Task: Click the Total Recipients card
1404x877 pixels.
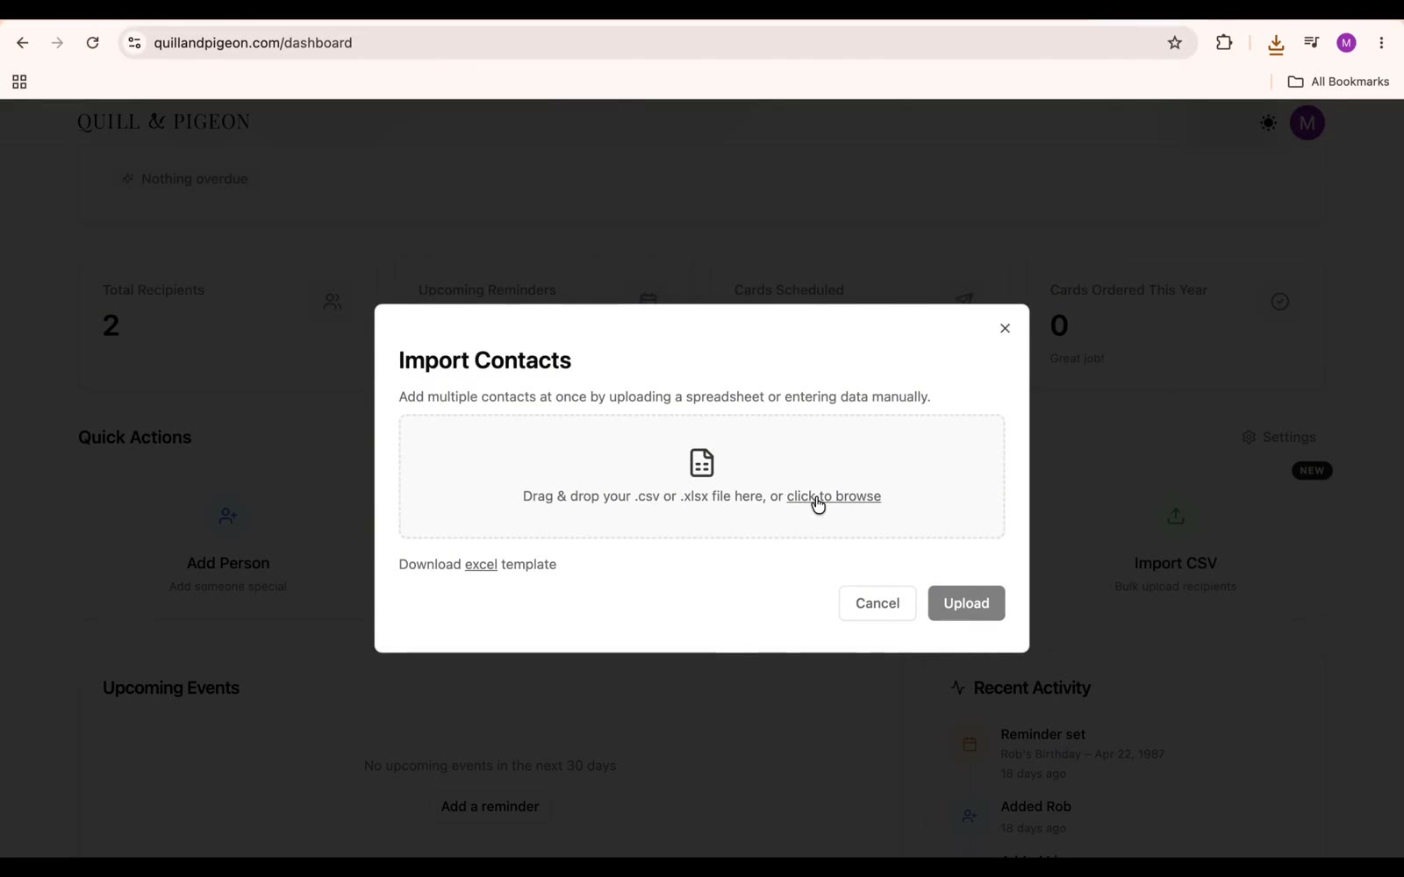Action: 226,323
